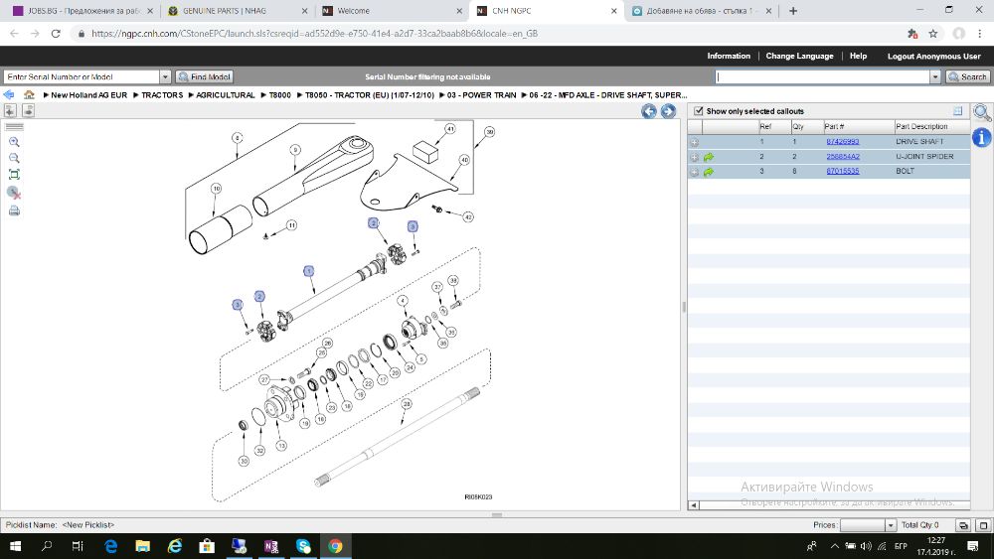Screen dimensions: 994x559
Task: Clear callout selection magnifier with red X
Action: 14,193
